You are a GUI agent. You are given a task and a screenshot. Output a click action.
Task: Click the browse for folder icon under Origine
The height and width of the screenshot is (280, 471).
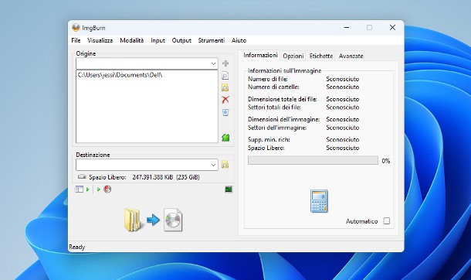[225, 87]
